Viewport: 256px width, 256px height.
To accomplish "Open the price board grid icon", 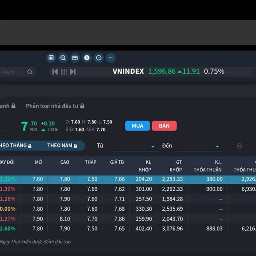I will 51,58.
